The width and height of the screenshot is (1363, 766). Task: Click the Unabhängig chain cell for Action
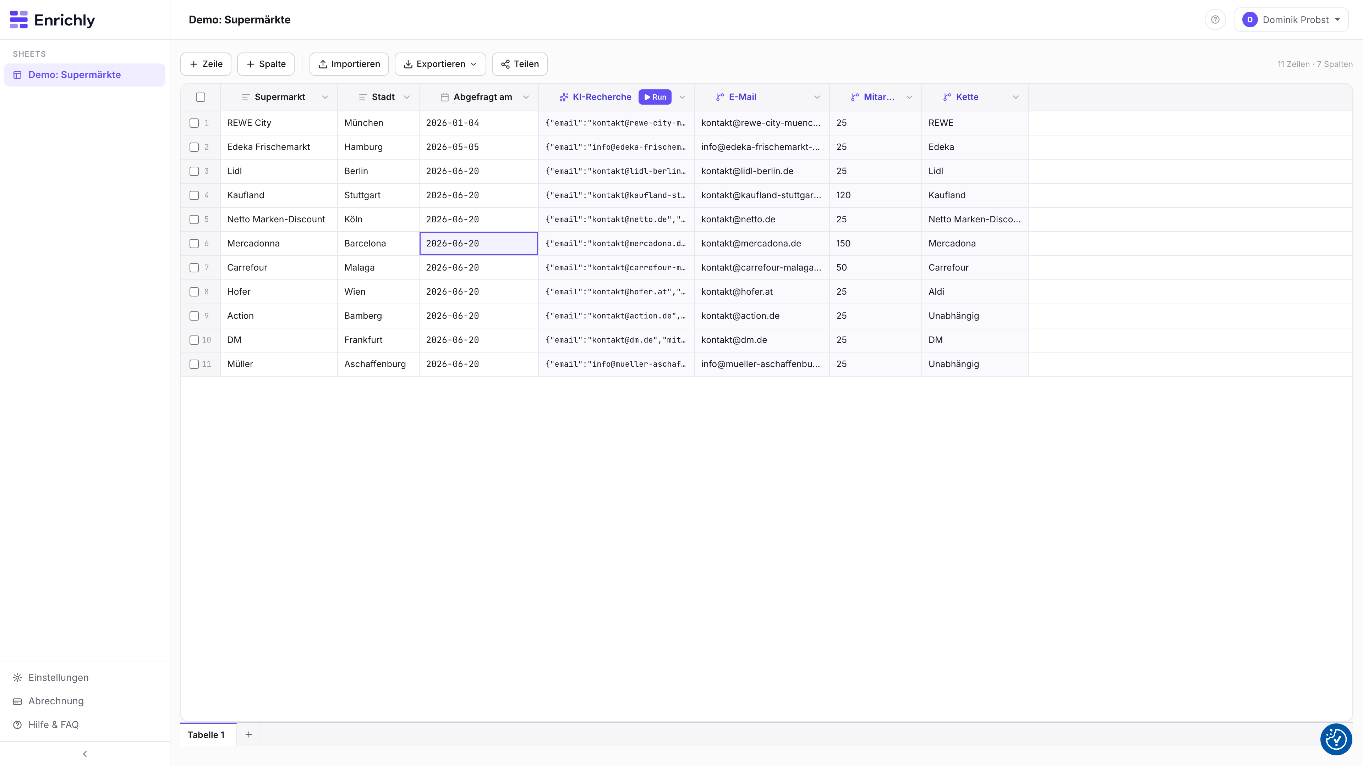975,316
